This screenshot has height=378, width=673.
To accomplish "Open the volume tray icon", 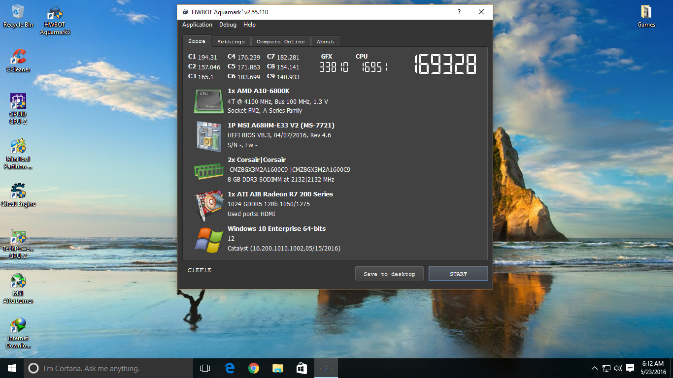I will pyautogui.click(x=618, y=368).
